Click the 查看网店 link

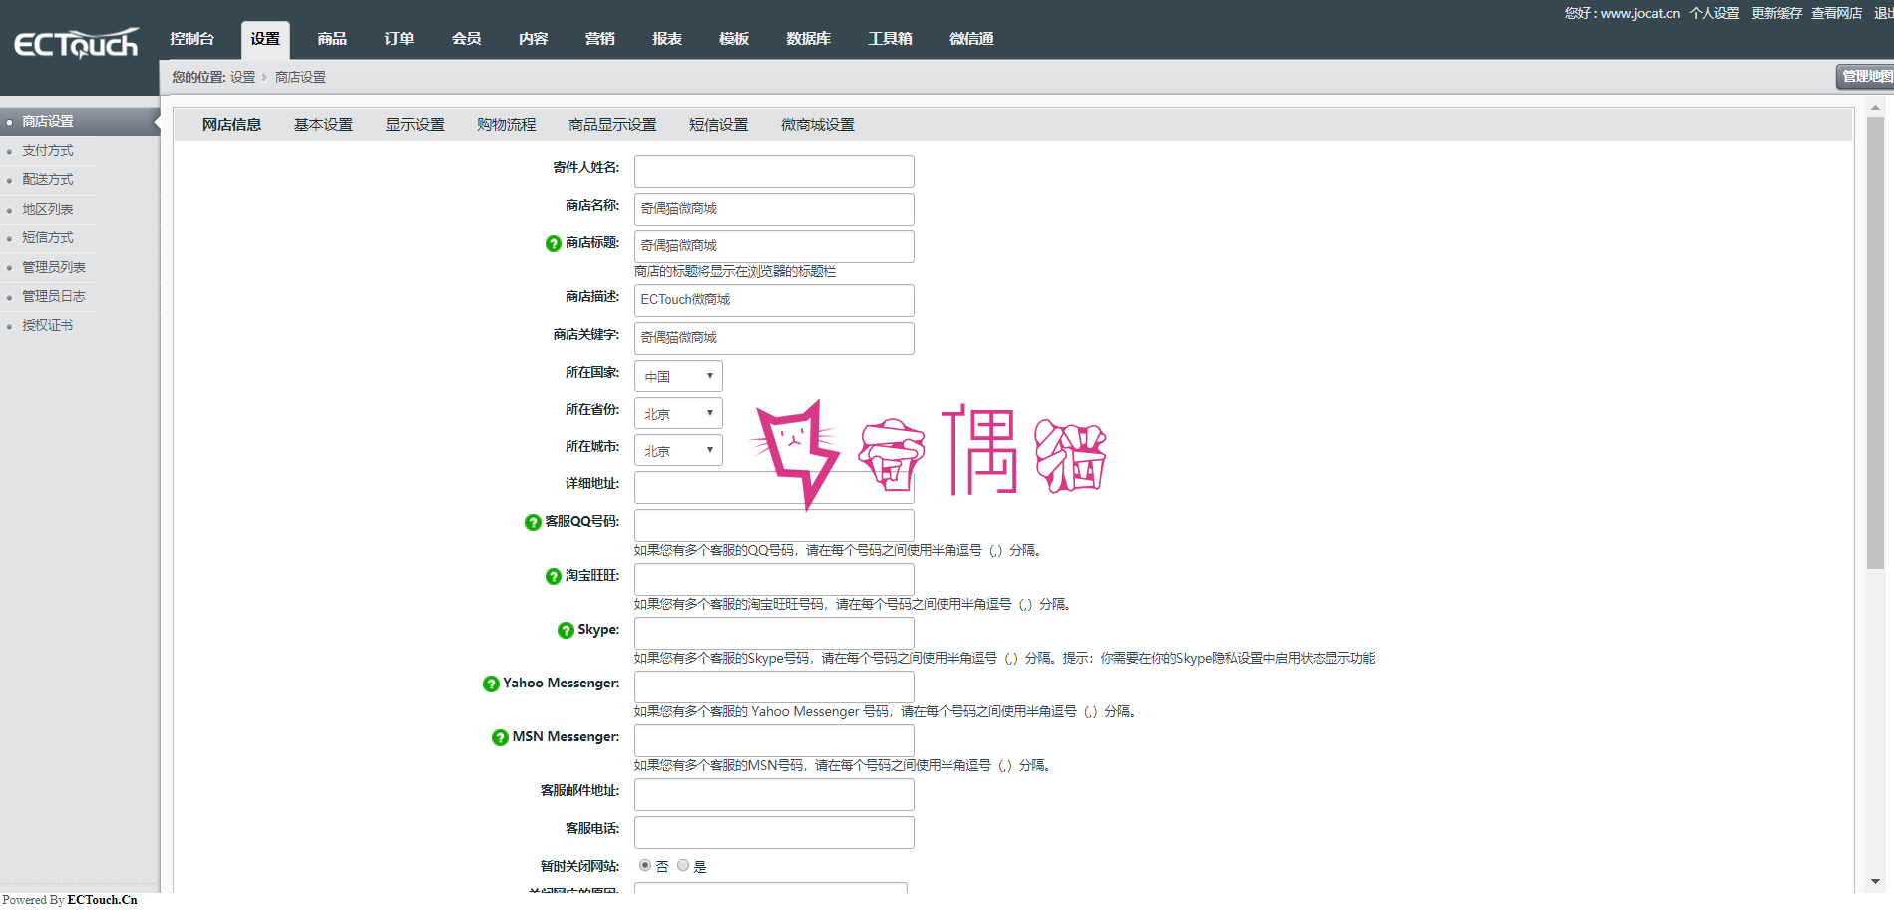1837,13
